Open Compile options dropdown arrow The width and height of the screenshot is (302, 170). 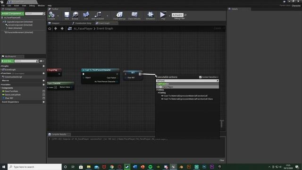coord(58,16)
